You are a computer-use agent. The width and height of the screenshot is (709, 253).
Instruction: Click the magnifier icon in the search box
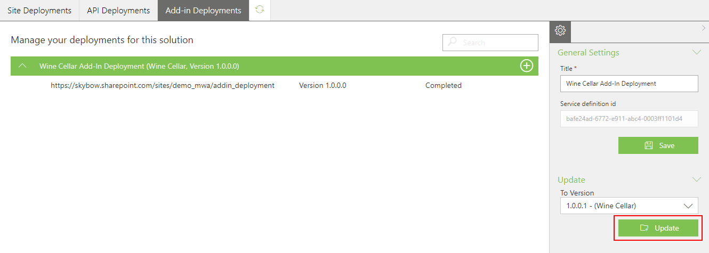452,43
